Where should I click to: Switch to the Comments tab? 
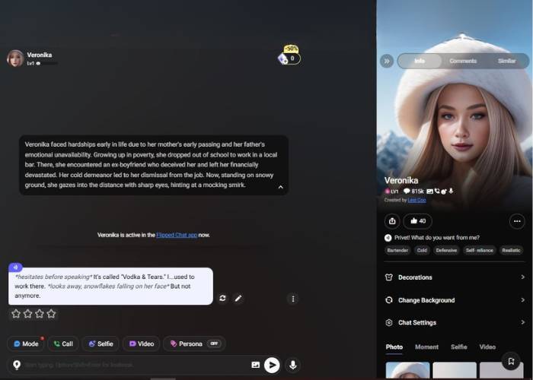[x=463, y=61]
